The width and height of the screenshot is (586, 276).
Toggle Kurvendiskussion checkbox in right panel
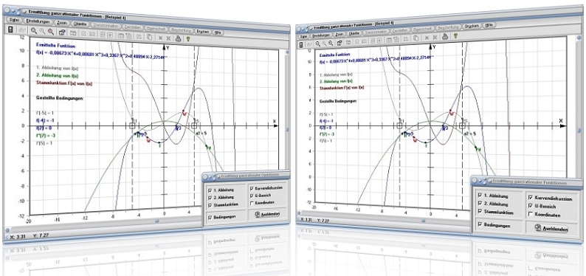[531, 198]
